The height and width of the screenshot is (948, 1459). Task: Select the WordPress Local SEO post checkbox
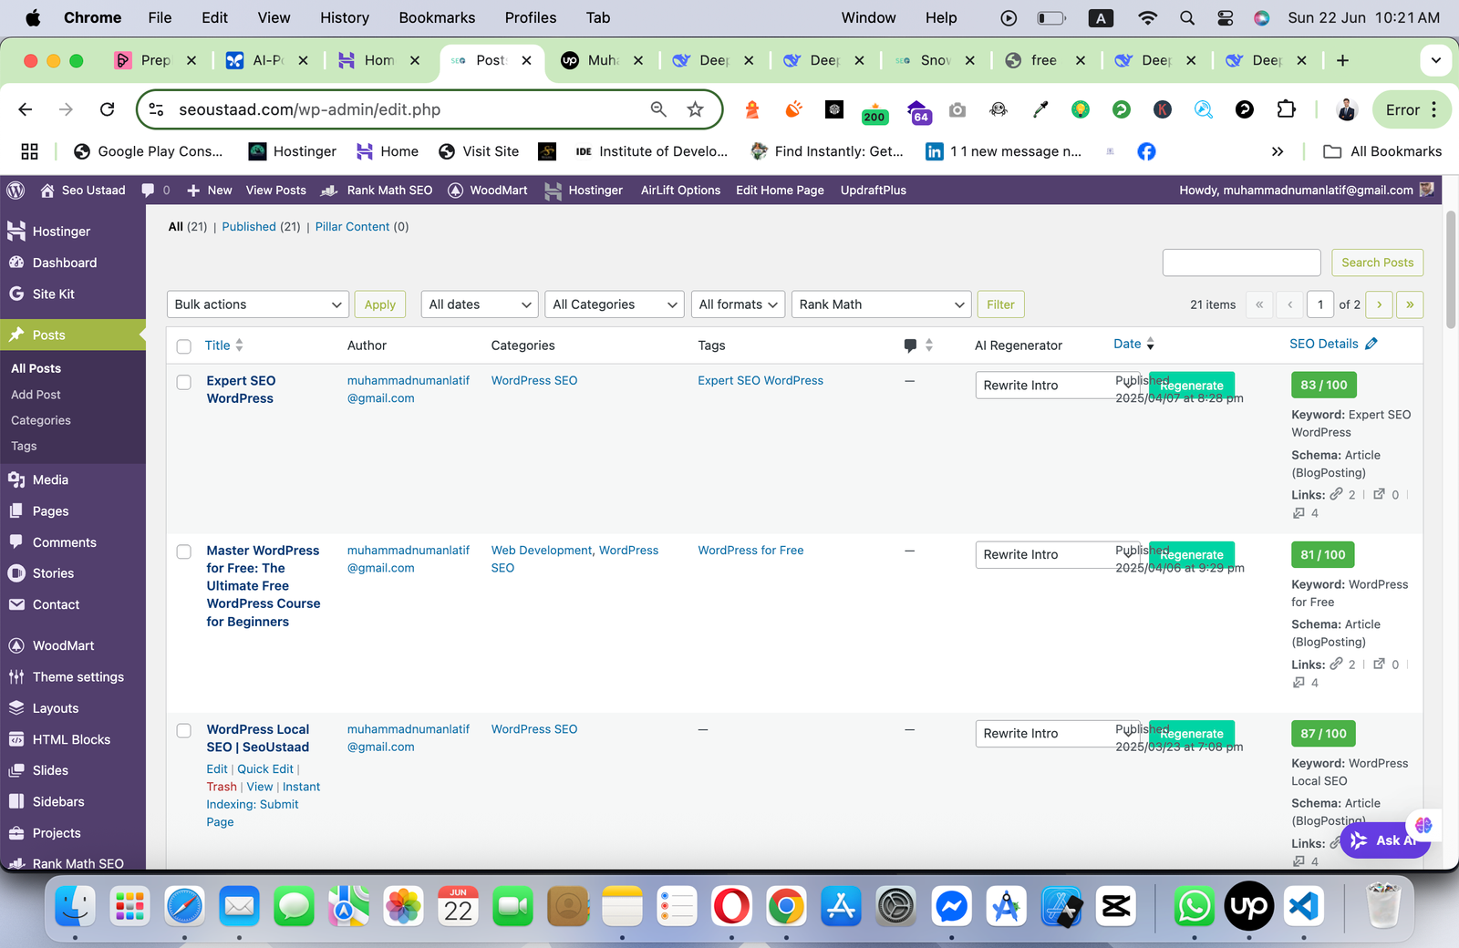(x=184, y=730)
